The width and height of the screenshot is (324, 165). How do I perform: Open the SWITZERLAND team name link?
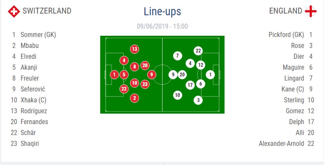[47, 11]
